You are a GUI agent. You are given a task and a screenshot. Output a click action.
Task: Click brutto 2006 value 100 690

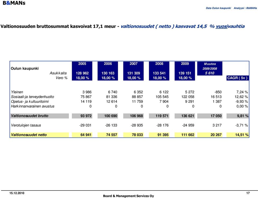click(x=110, y=116)
